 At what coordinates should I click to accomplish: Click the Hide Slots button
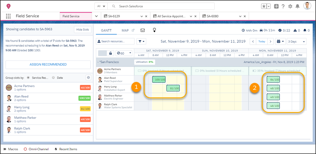tap(82, 29)
